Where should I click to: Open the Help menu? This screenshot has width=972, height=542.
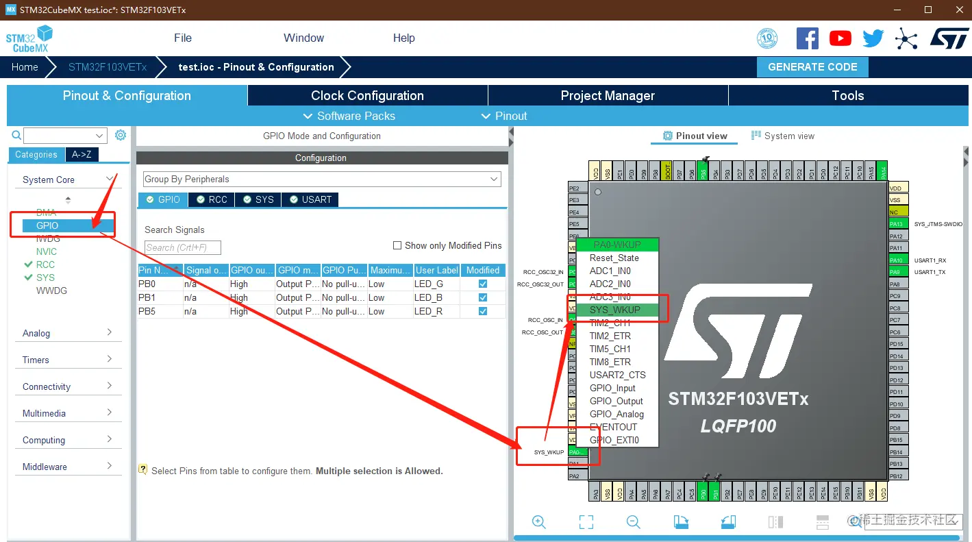coord(404,38)
